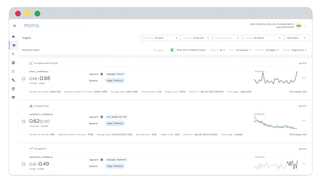Click the search magnifier icon
321x185 pixels.
tap(155, 50)
